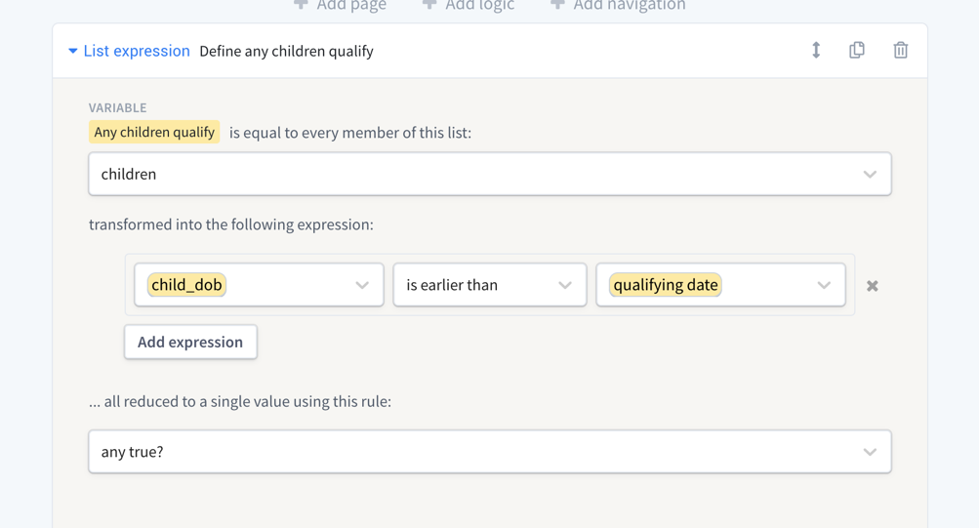Click the plus icon beside Add navigation
Screen dimensions: 979x528
[557, 5]
